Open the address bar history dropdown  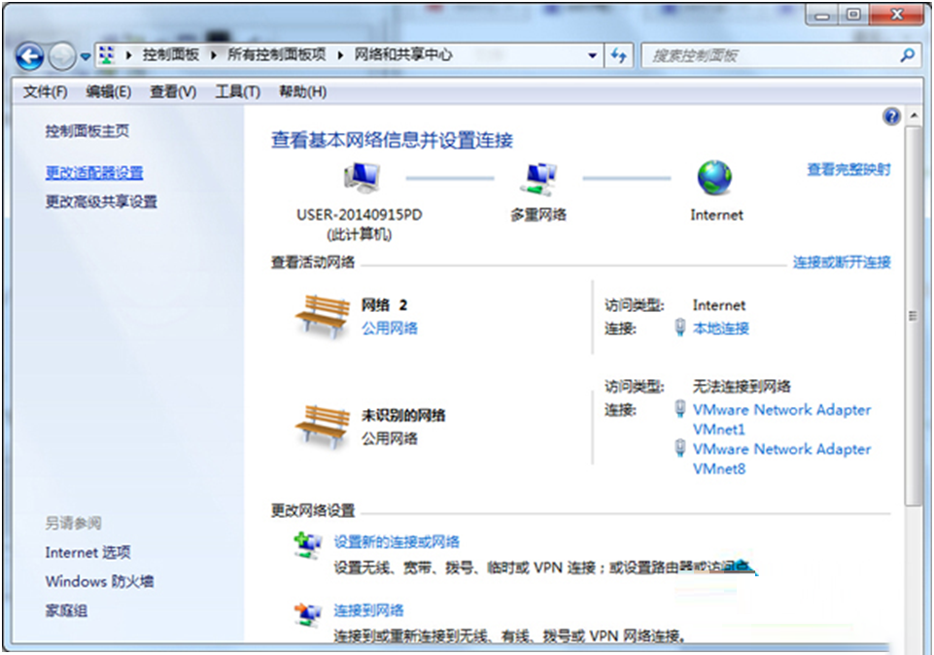point(591,55)
